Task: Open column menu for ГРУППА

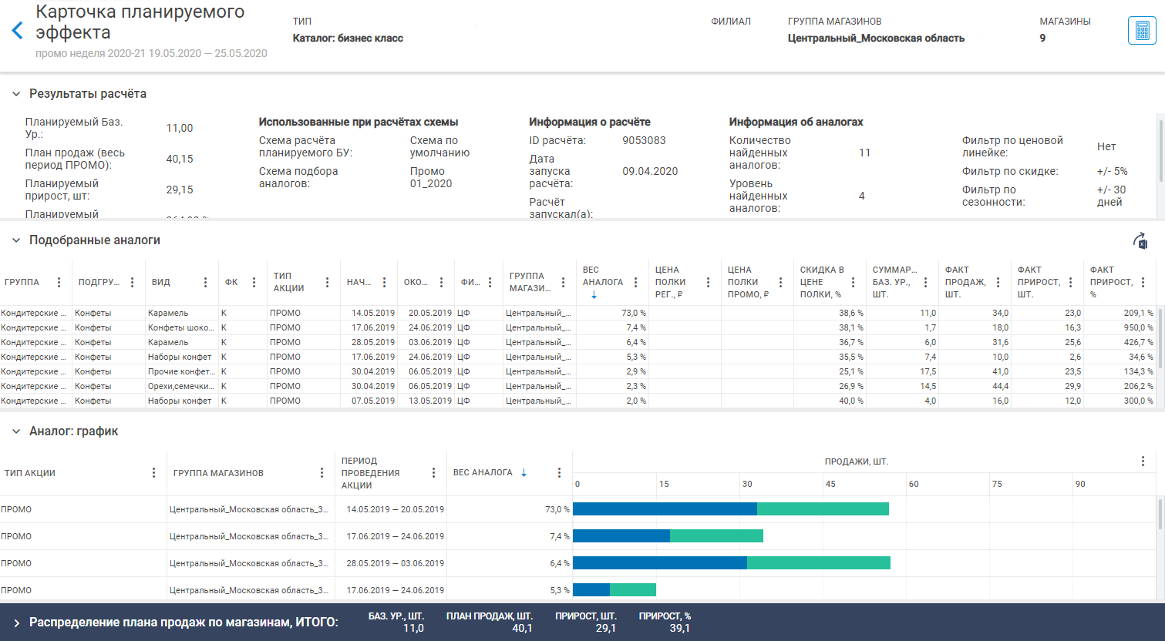Action: click(x=59, y=283)
